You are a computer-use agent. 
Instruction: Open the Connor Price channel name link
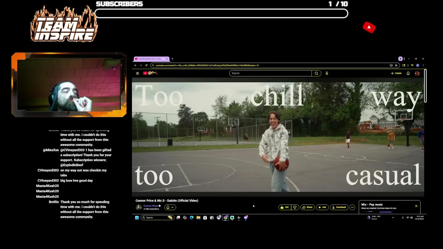[151, 206]
